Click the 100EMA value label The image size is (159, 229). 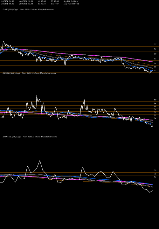click(x=27, y=1)
